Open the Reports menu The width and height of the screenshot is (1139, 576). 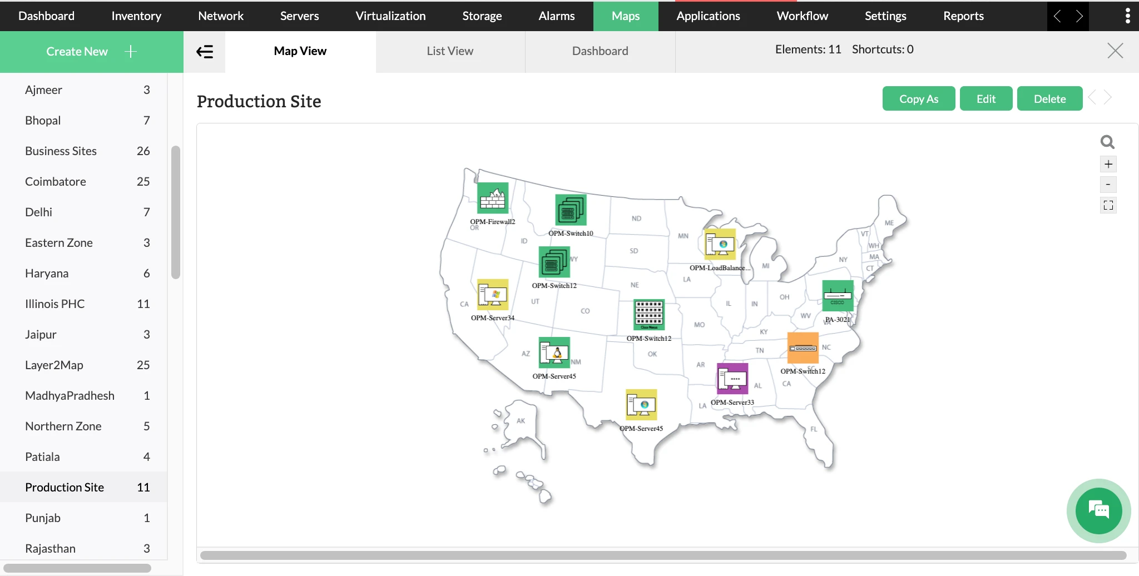963,16
